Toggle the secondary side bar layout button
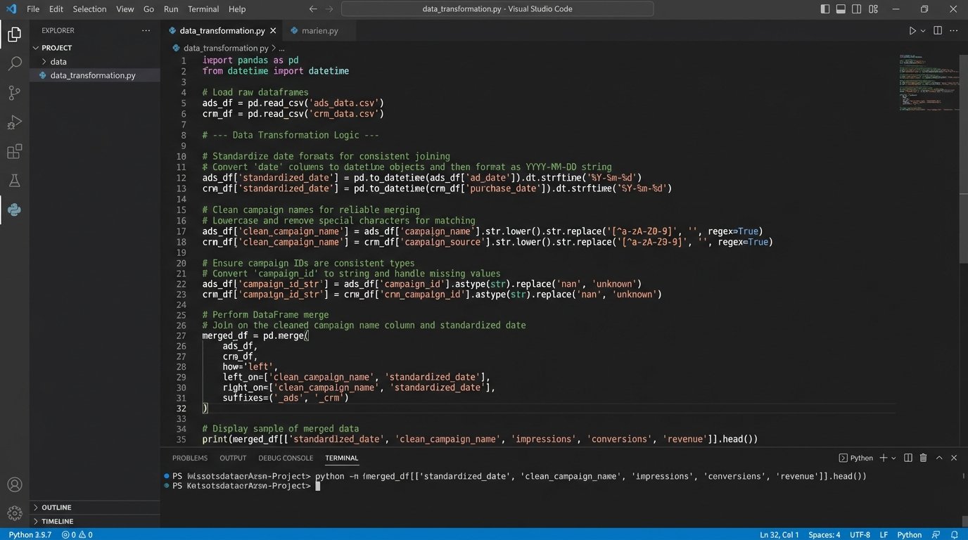 (x=857, y=9)
